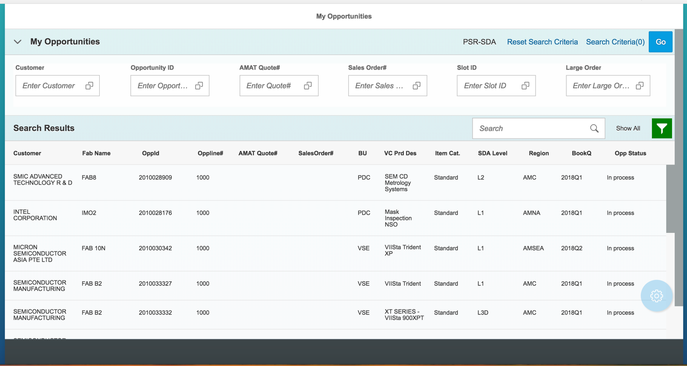Click the L3D SDA level cell
The width and height of the screenshot is (687, 366).
[483, 312]
